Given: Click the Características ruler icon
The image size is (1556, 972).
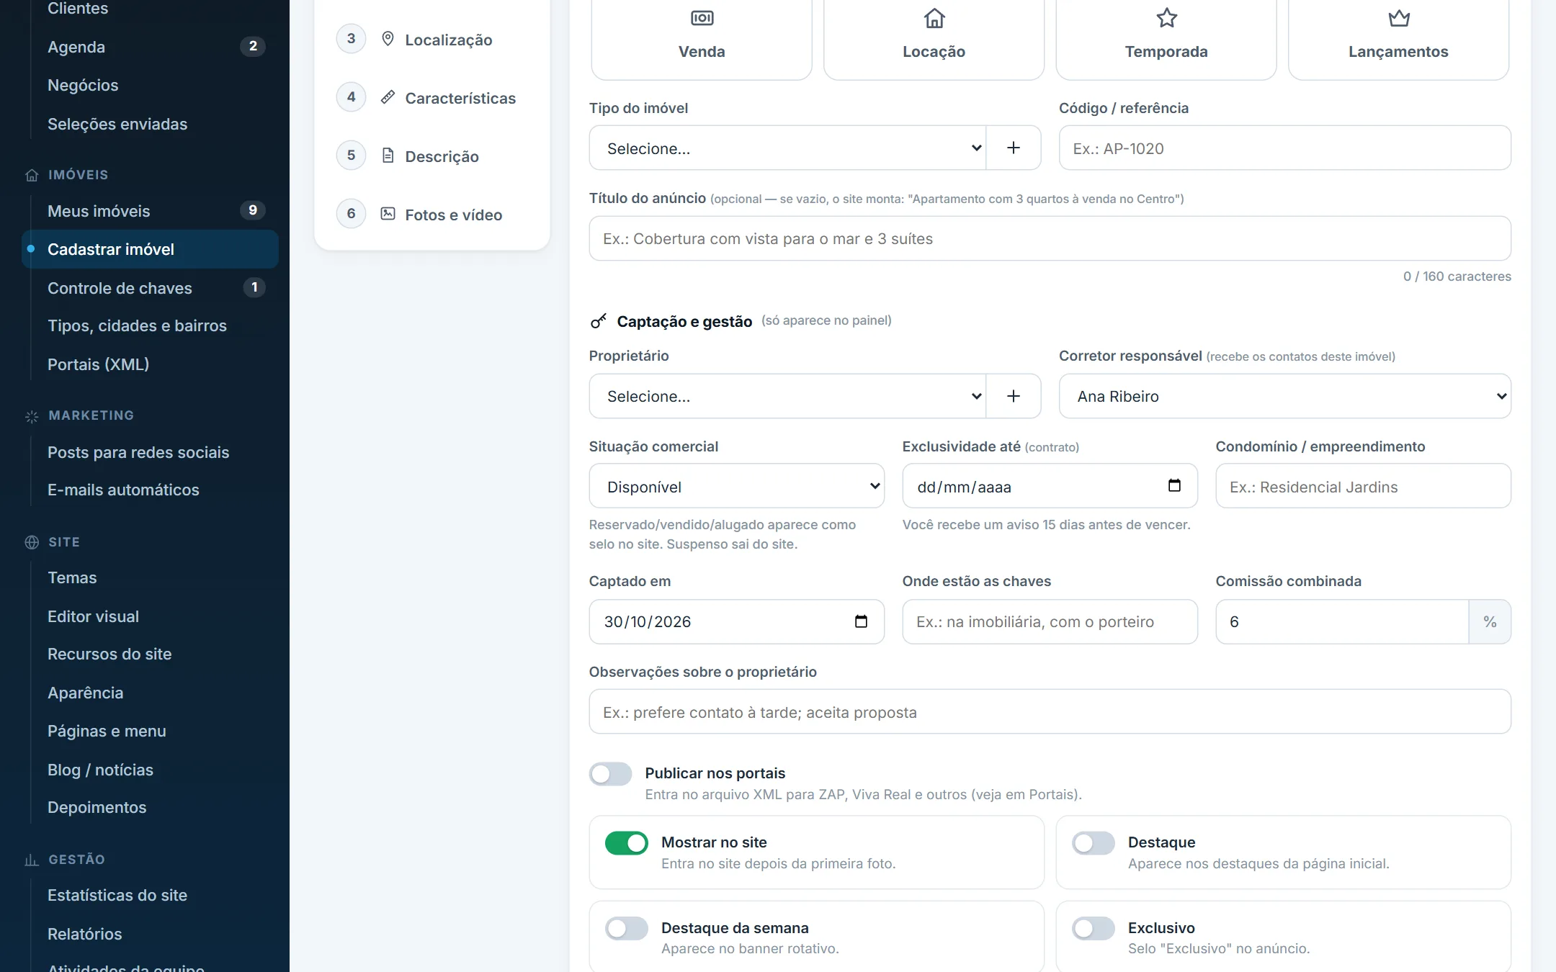Looking at the screenshot, I should tap(388, 97).
